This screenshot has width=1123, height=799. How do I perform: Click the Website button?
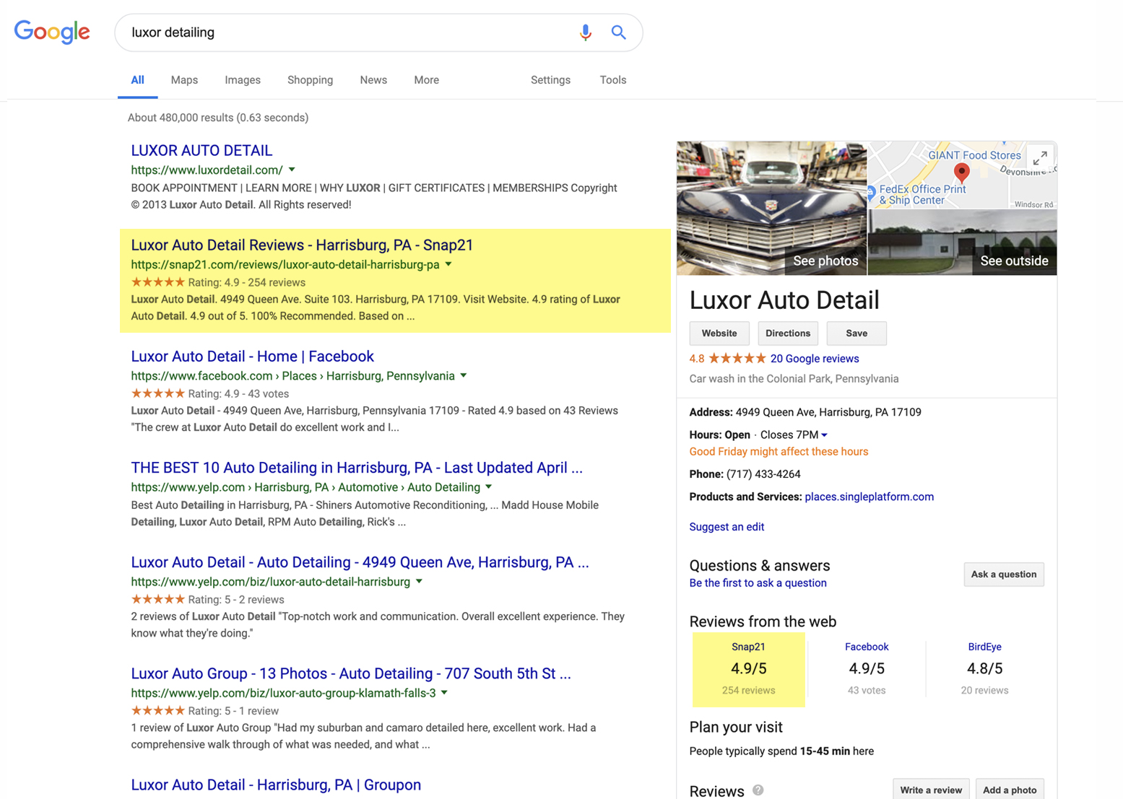coord(719,333)
